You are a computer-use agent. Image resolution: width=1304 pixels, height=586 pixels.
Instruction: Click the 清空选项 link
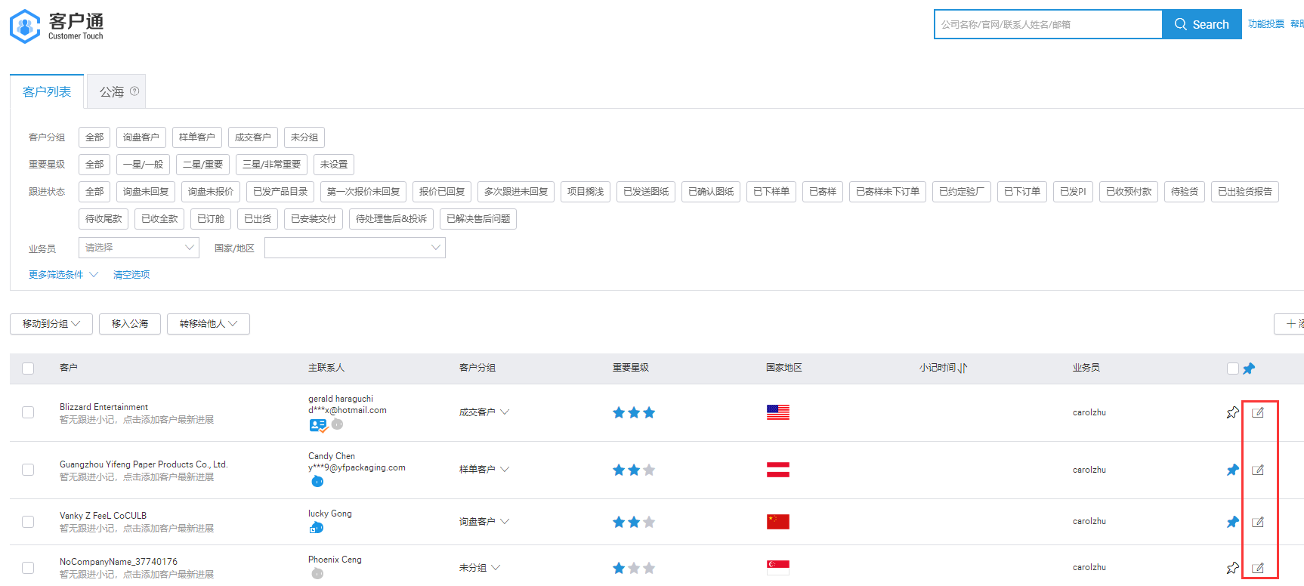(131, 275)
